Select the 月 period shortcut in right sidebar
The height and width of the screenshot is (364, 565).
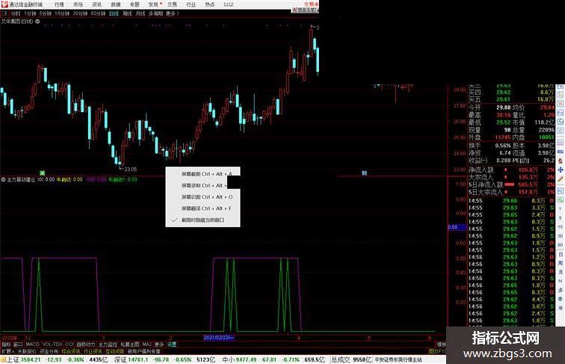560,272
